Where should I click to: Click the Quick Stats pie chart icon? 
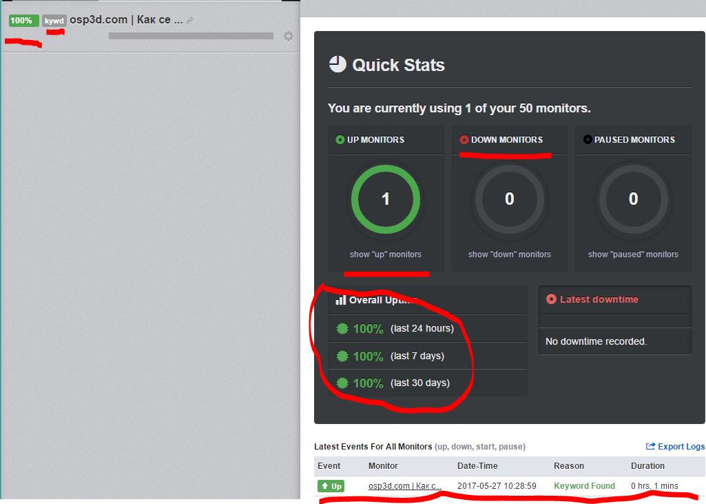(338, 65)
